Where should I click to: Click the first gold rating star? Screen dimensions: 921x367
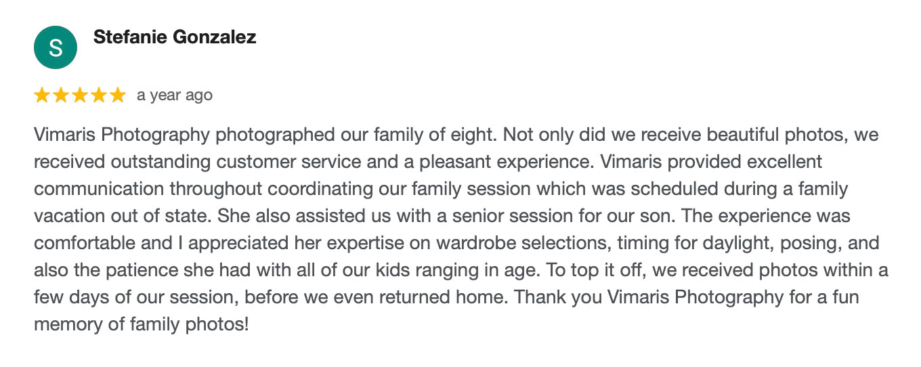[x=41, y=95]
